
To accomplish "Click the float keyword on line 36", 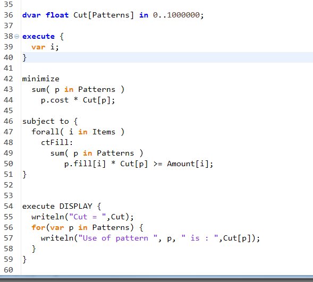I will [57, 15].
